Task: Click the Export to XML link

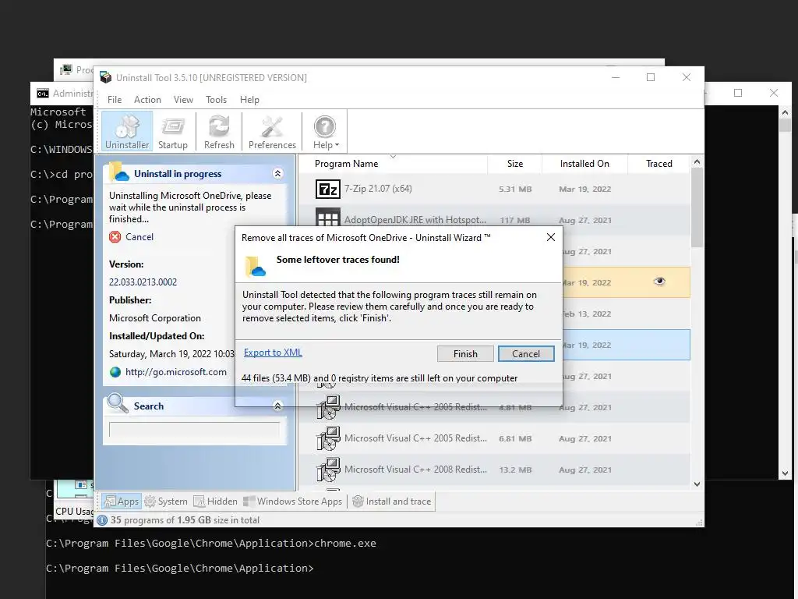Action: point(273,353)
